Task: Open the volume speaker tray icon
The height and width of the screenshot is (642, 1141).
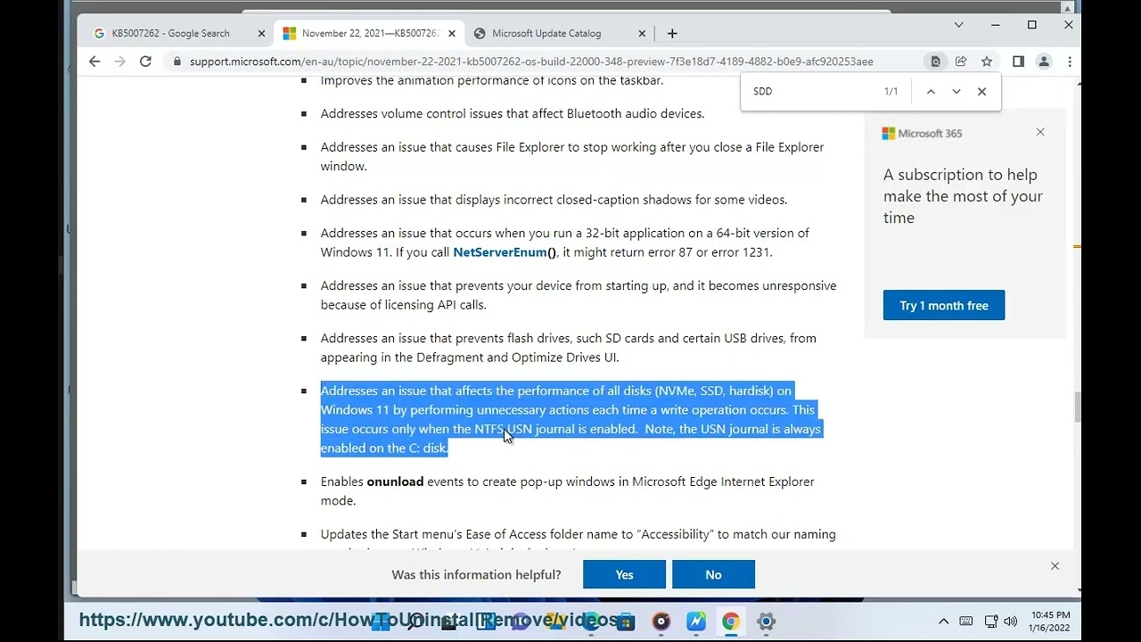Action: [x=1011, y=621]
